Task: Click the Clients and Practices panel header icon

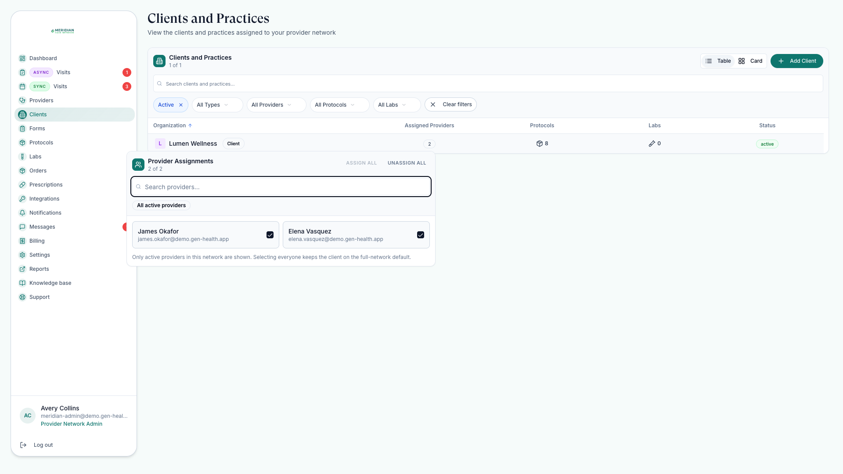Action: 159,61
